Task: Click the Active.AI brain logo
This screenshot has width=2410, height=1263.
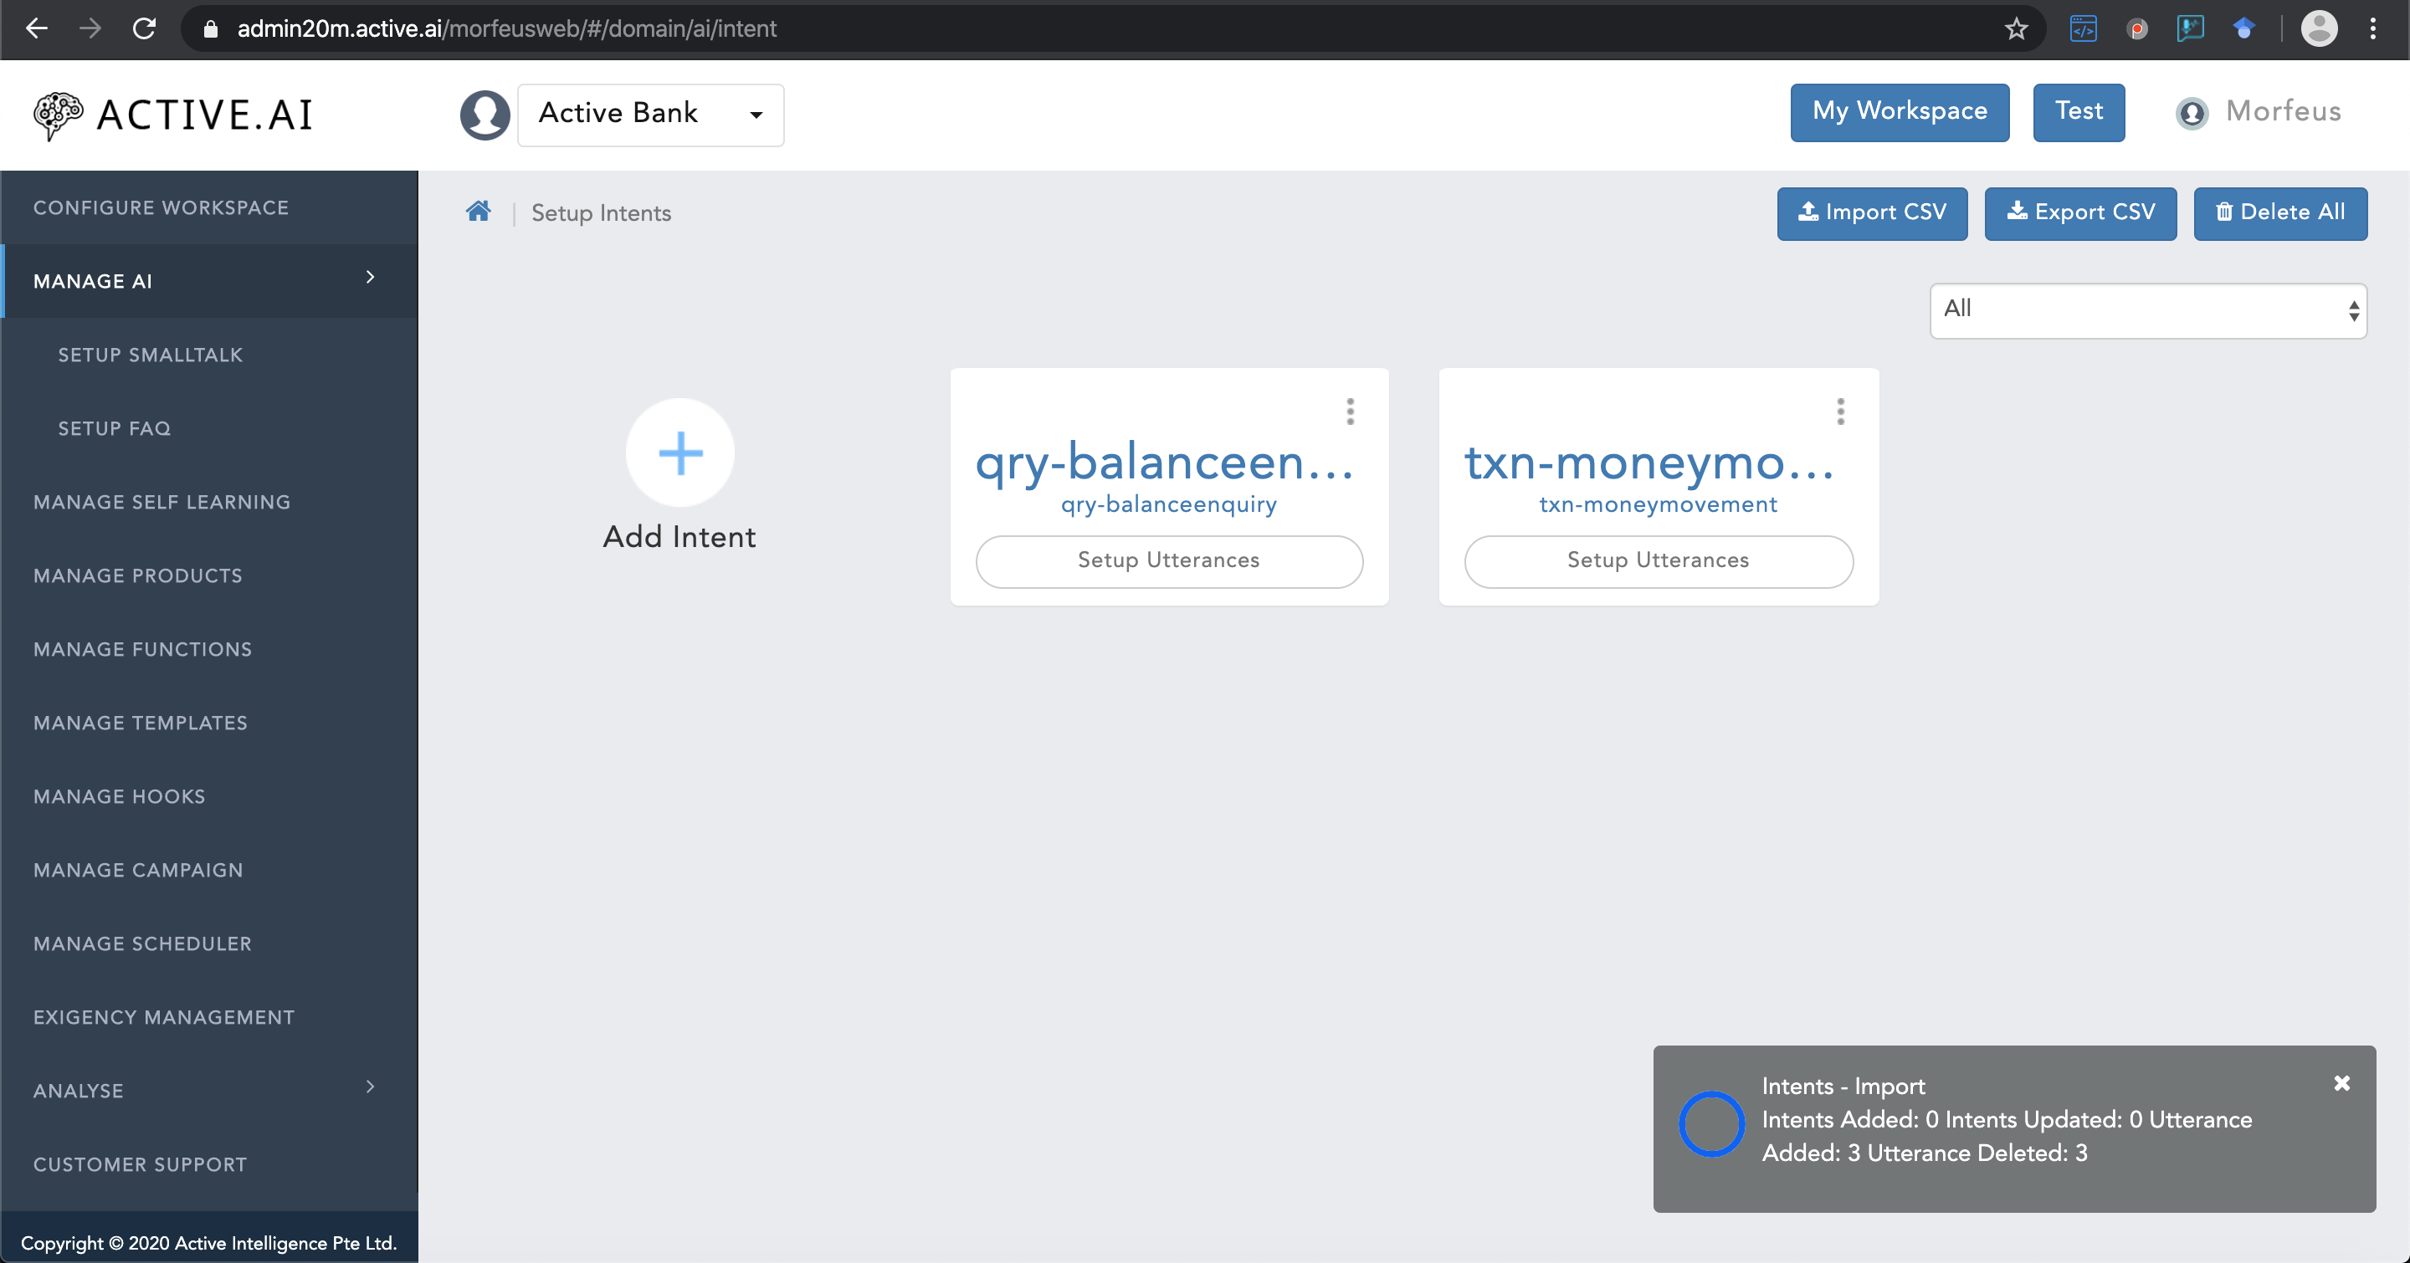Action: pos(58,115)
